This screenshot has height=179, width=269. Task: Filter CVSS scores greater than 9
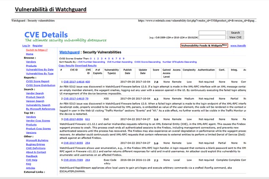(123, 59)
